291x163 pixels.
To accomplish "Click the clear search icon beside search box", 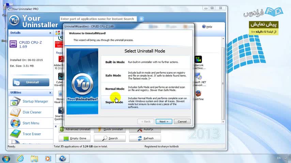I will 141,19.
